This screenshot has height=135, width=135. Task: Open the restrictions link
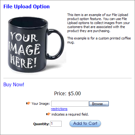[59, 109]
